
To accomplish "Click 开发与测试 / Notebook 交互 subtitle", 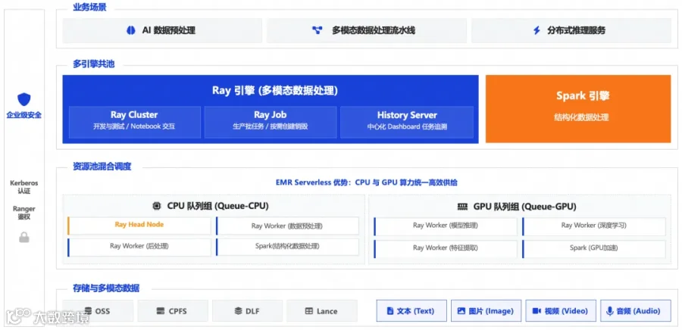I will point(134,127).
